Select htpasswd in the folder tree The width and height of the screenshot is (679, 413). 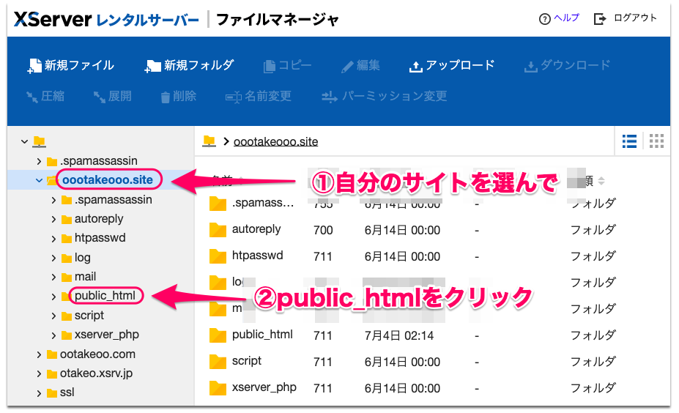(100, 238)
